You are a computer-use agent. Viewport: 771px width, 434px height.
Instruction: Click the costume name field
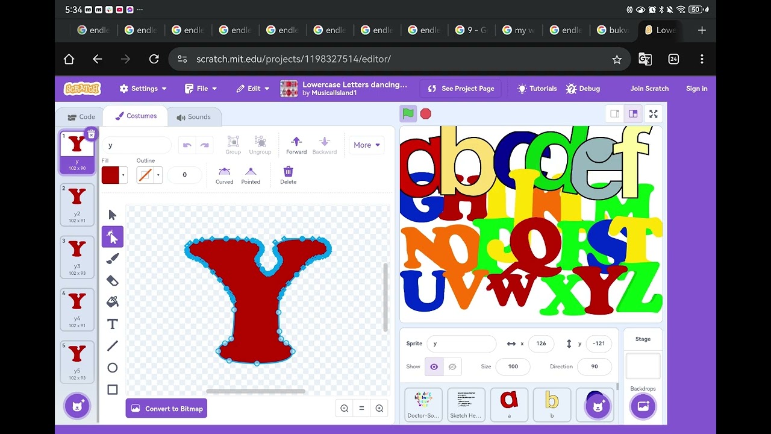point(137,145)
